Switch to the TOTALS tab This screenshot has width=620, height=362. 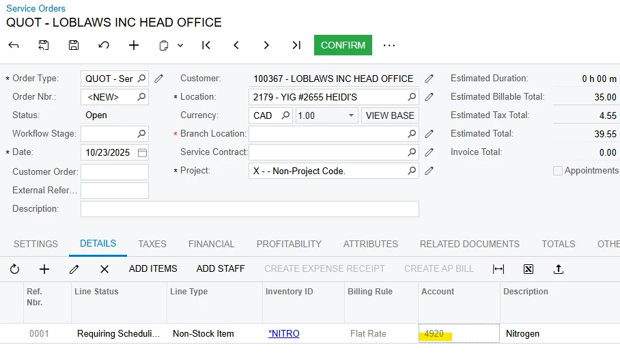[x=559, y=244]
